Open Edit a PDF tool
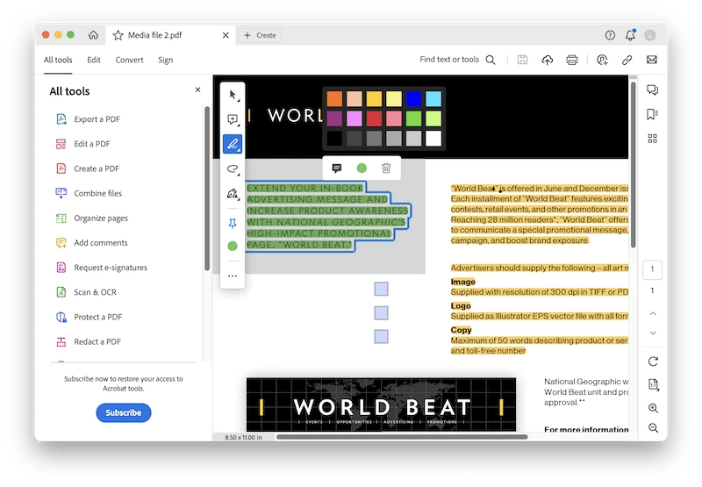 click(83, 144)
